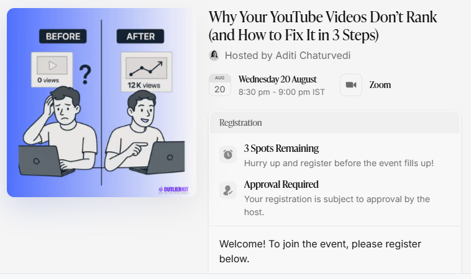This screenshot has width=471, height=279.
Task: Click the alarm clock icon beside Spots Remaining
Action: click(x=228, y=154)
